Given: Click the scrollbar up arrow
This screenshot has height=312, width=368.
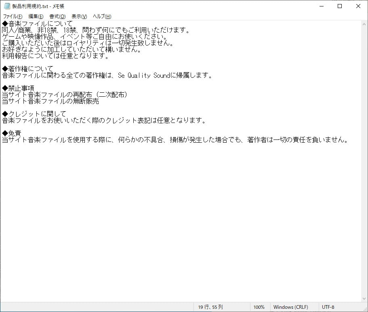Looking at the screenshot, I should [x=364, y=24].
